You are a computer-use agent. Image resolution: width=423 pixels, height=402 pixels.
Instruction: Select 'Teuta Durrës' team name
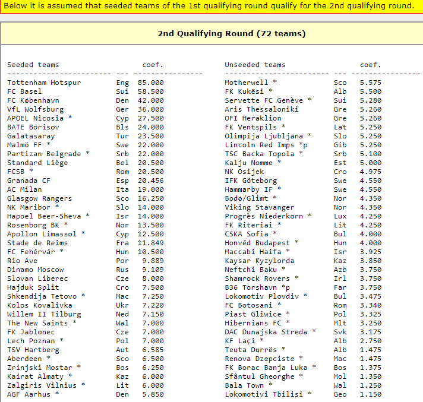point(251,349)
